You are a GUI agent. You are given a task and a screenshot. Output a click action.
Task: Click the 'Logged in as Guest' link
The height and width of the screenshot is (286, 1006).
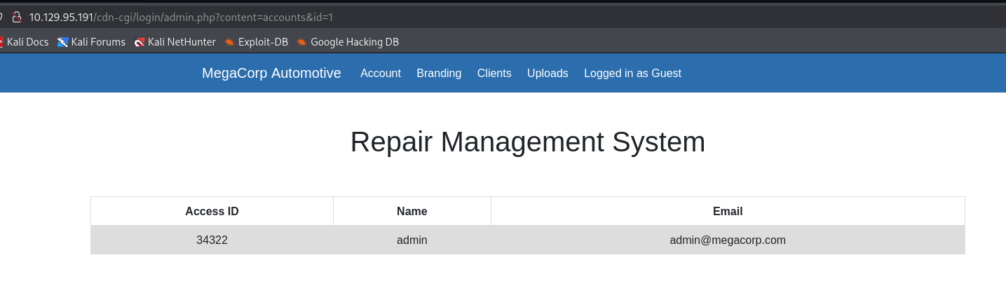(632, 74)
